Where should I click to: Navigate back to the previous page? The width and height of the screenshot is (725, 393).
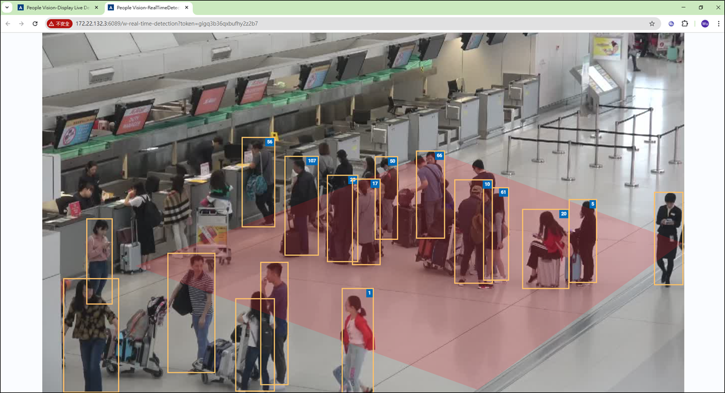pyautogui.click(x=8, y=24)
